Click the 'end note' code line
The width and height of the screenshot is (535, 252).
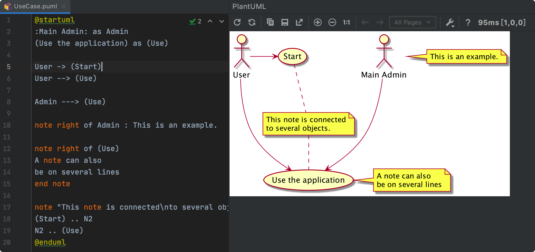tap(52, 184)
